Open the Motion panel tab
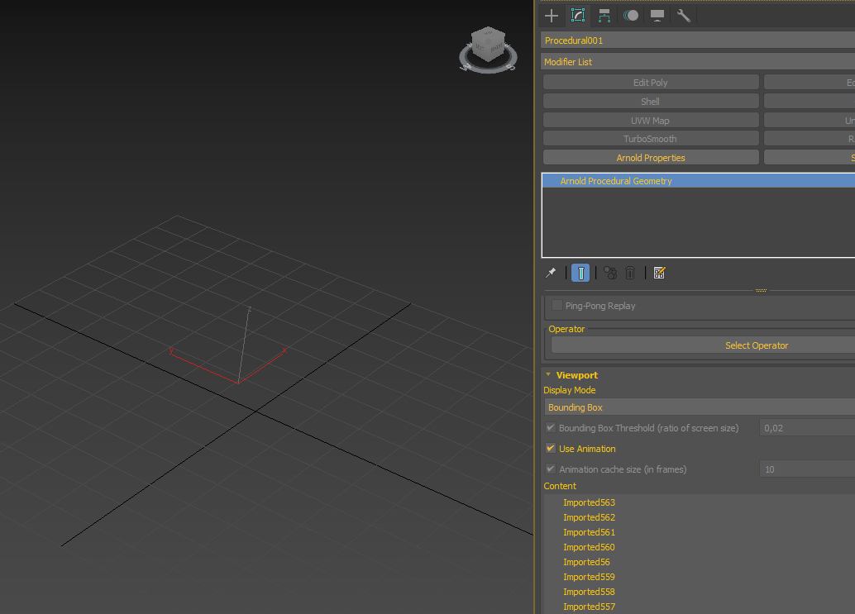Viewport: 855px width, 614px height. coord(631,15)
